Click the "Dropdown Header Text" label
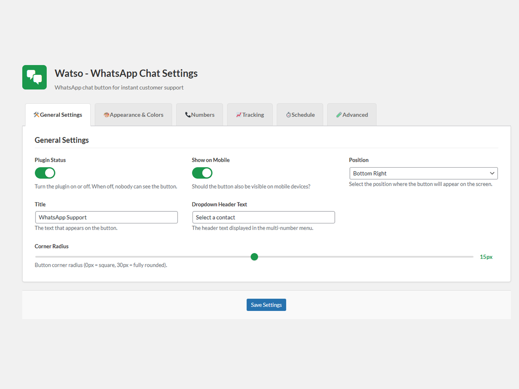Screen dimensions: 519x389 tap(220, 204)
